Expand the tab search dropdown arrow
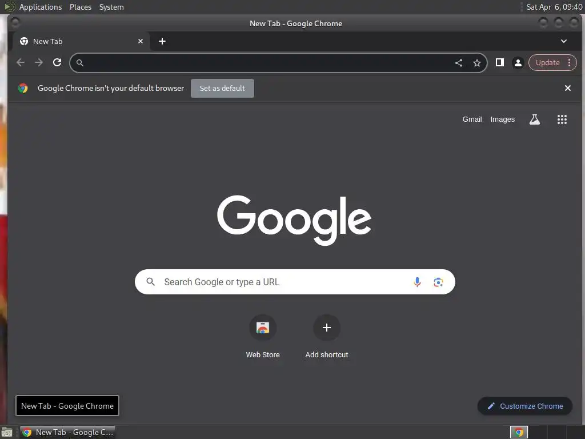 [x=564, y=41]
